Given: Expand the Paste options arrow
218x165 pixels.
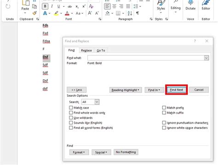Looking at the screenshot, I should (x=25, y=13).
